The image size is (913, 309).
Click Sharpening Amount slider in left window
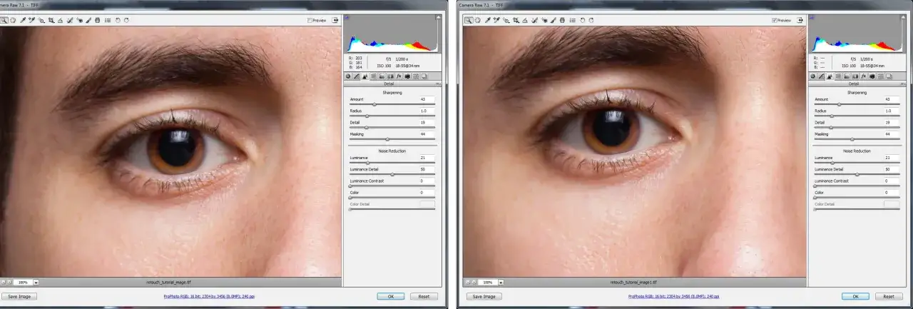[394, 104]
